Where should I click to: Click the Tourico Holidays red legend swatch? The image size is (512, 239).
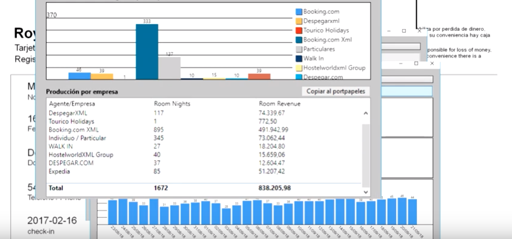point(299,31)
